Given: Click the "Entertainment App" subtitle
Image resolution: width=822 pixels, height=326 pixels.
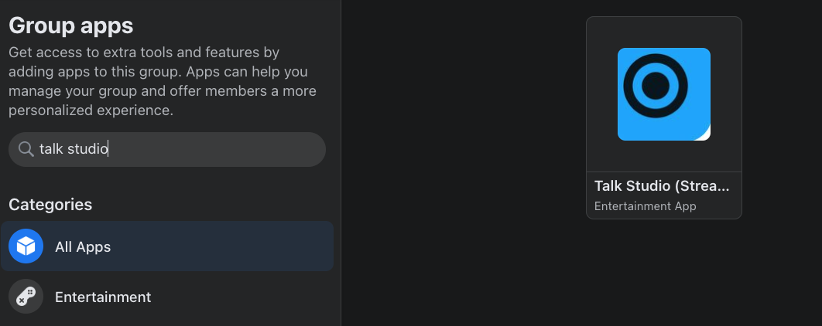Looking at the screenshot, I should point(645,206).
